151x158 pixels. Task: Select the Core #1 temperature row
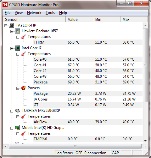point(88,65)
